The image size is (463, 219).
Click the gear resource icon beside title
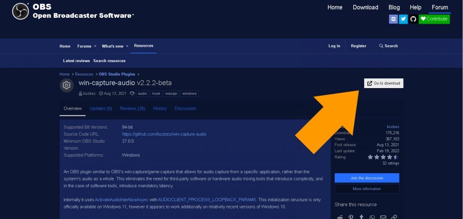coord(67,86)
